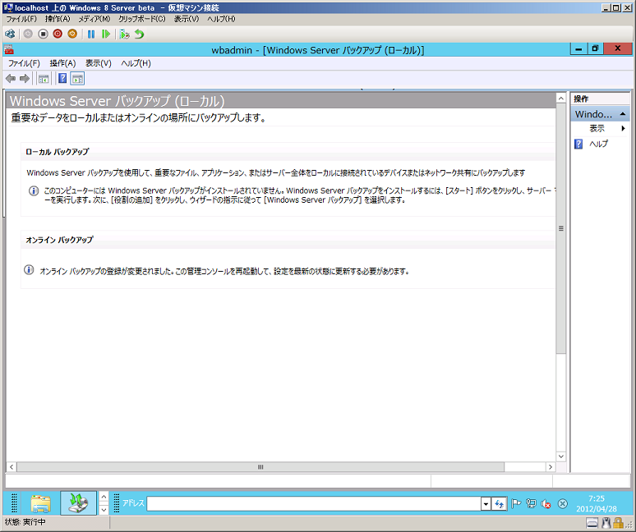Viewport: 636px width, 532px height.
Task: Open the inner 操作(A) menu of wbadmin
Action: tap(62, 63)
